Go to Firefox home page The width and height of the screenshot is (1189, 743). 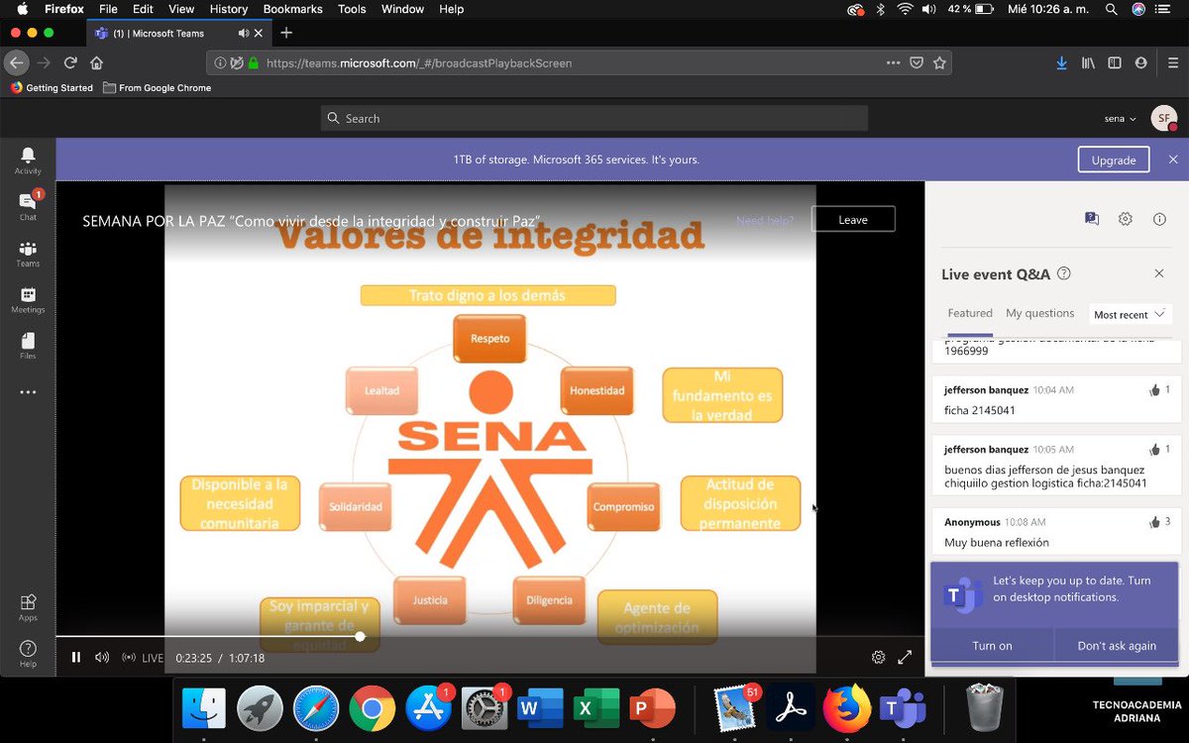coord(96,62)
